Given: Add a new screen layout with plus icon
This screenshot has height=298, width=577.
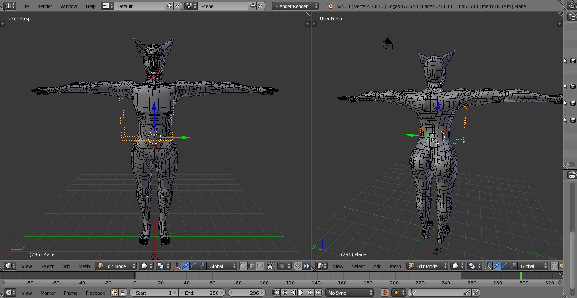Looking at the screenshot, I should tap(170, 6).
